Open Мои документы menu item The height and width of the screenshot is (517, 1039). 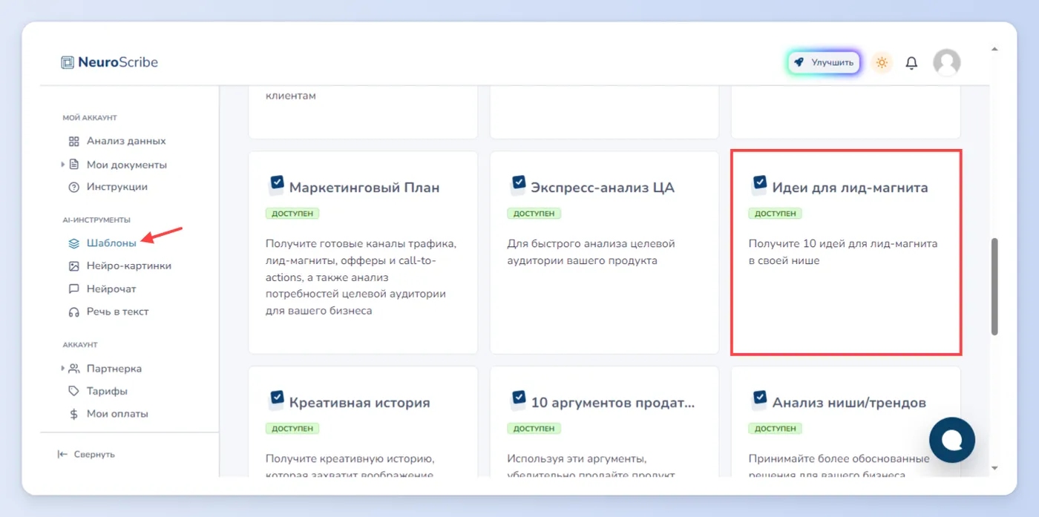click(x=127, y=165)
